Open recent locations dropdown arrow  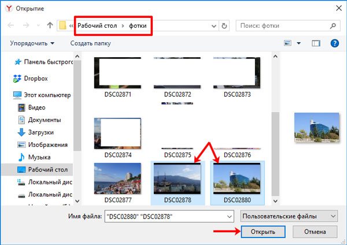coord(38,25)
